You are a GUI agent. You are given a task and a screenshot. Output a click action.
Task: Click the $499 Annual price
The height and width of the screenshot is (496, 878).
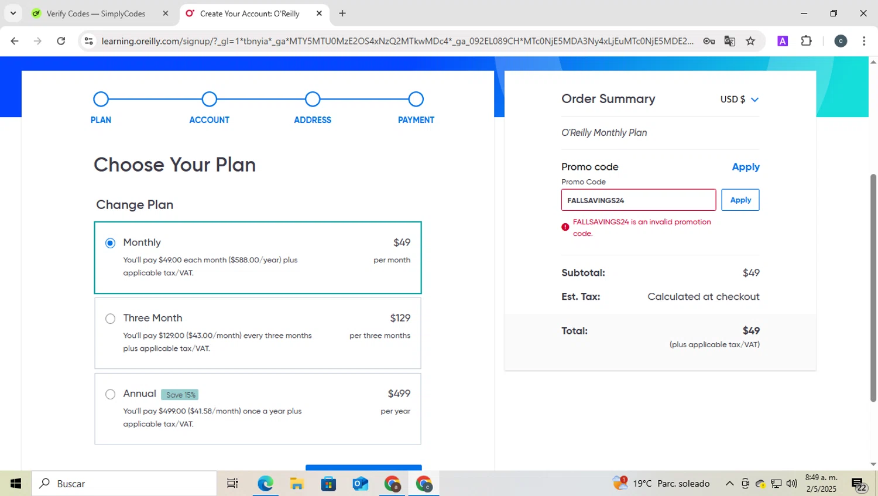click(399, 394)
